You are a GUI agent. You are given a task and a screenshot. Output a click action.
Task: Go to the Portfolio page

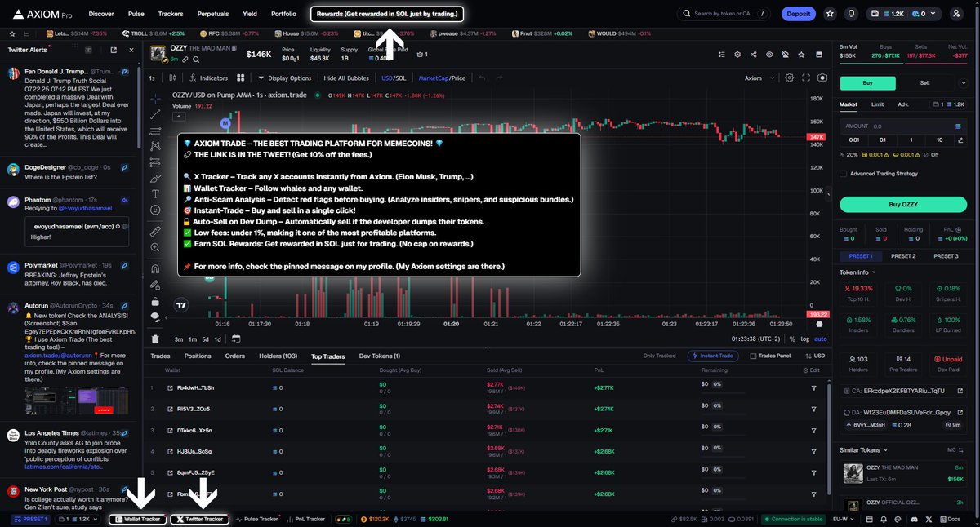click(283, 14)
